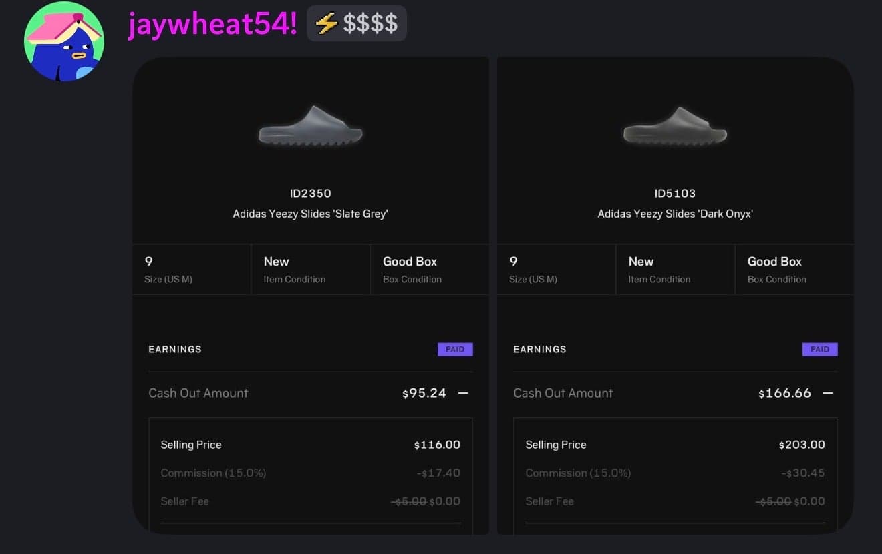Click the New item condition for Slate Grey
Screen dimensions: 882x554
[x=277, y=262]
